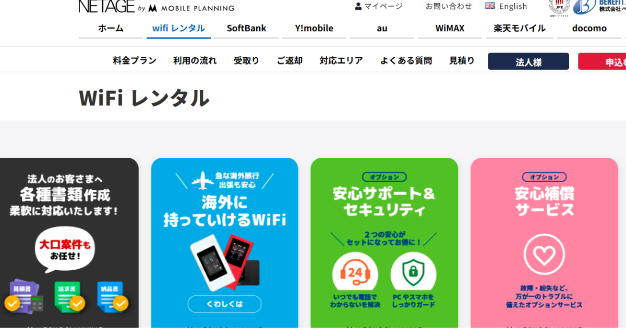Open the お問い合わせ link

coord(449,6)
